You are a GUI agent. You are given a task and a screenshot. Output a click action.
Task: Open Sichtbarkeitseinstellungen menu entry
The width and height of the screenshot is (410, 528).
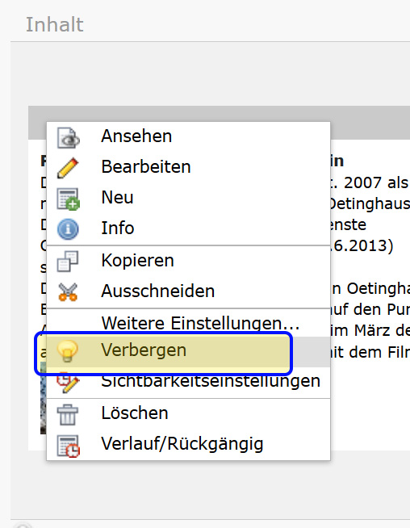click(x=211, y=381)
